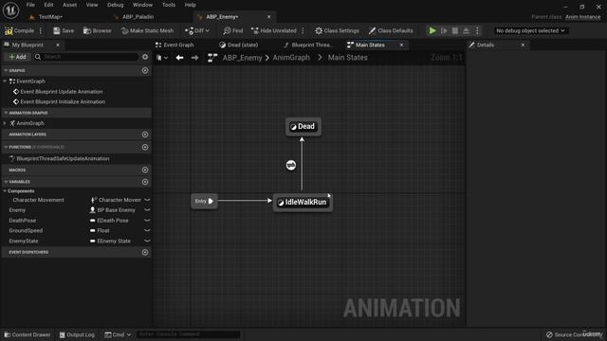Switch to the TestMap tab
This screenshot has width=607, height=341.
click(x=50, y=17)
